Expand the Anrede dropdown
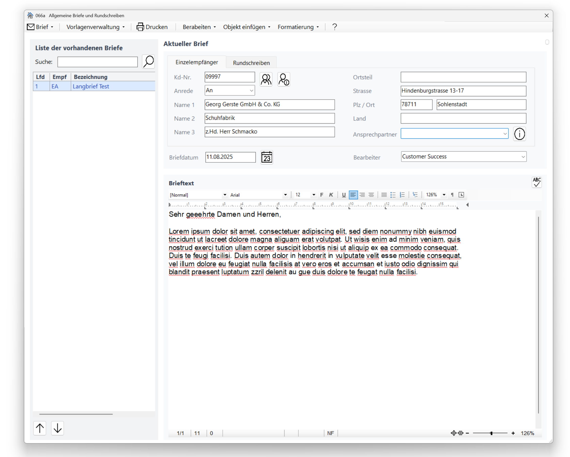 230,91
